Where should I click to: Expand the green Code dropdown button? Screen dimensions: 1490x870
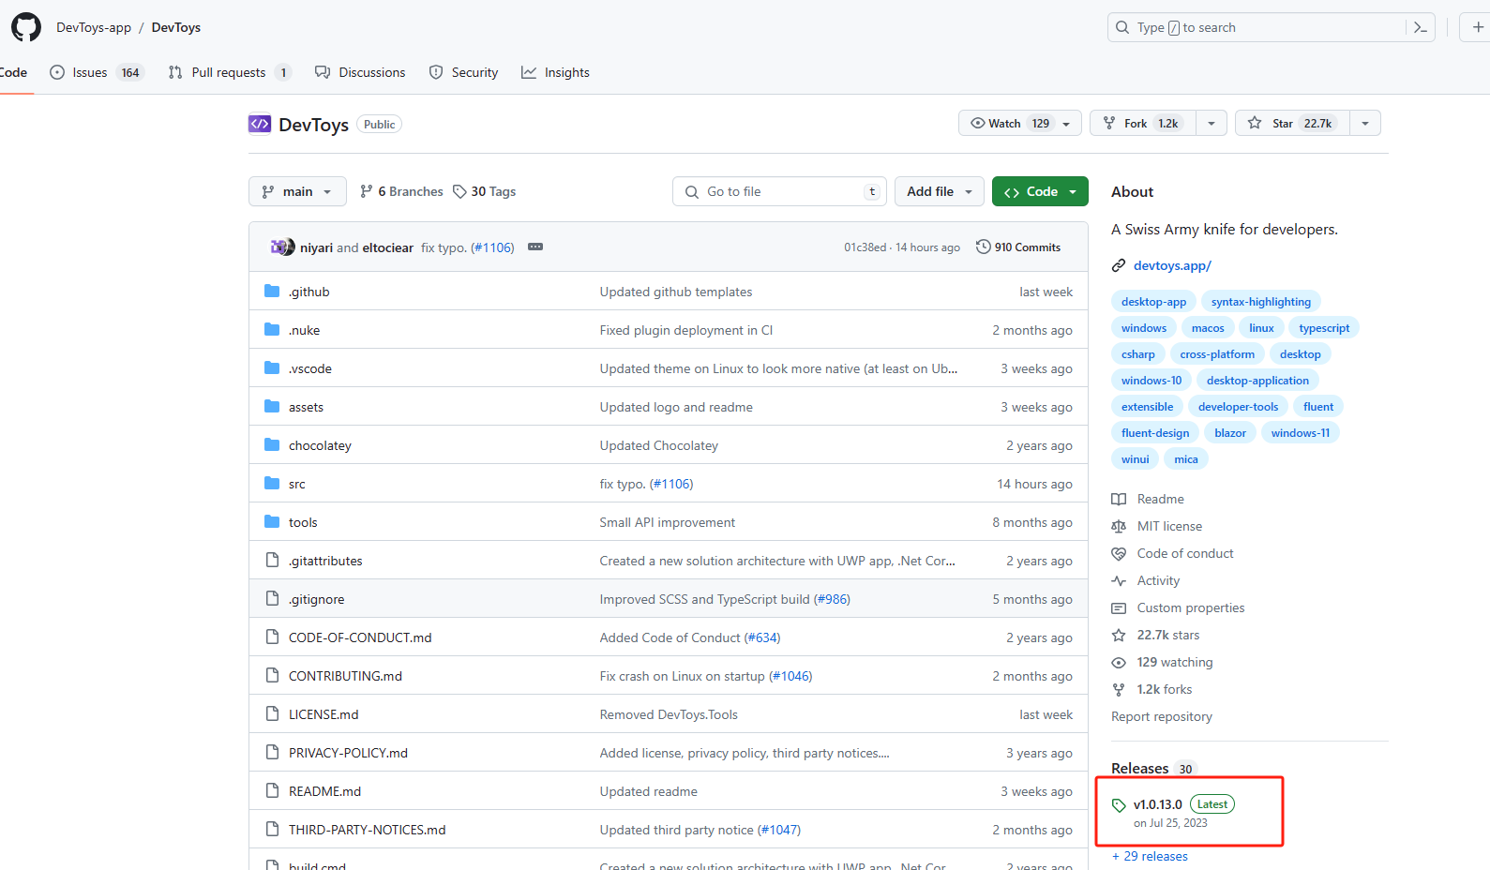pos(1040,191)
